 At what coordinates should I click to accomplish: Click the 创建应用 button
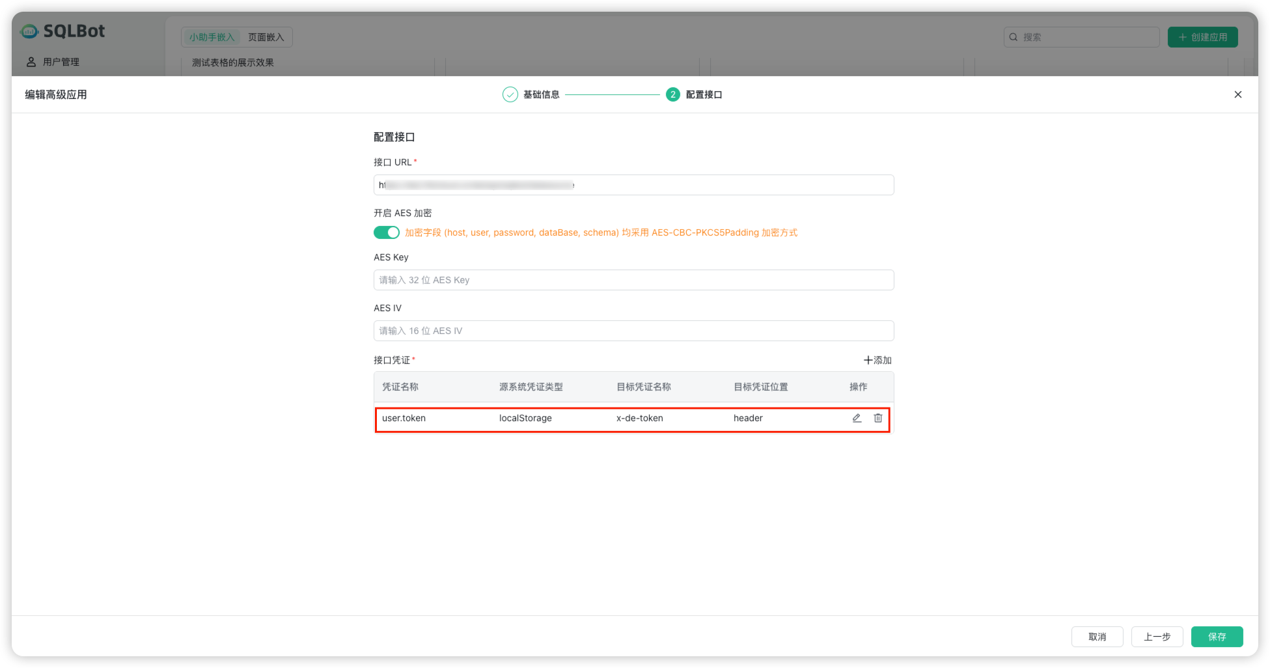pos(1202,37)
